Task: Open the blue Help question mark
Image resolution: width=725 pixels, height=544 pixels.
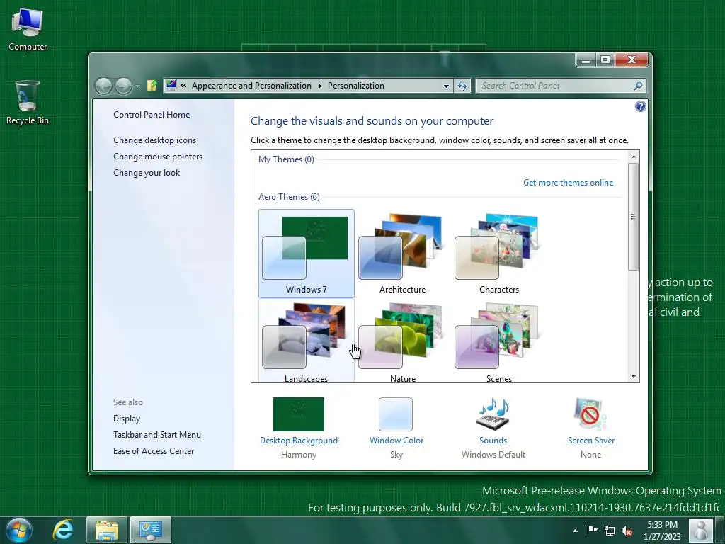Action: 640,106
